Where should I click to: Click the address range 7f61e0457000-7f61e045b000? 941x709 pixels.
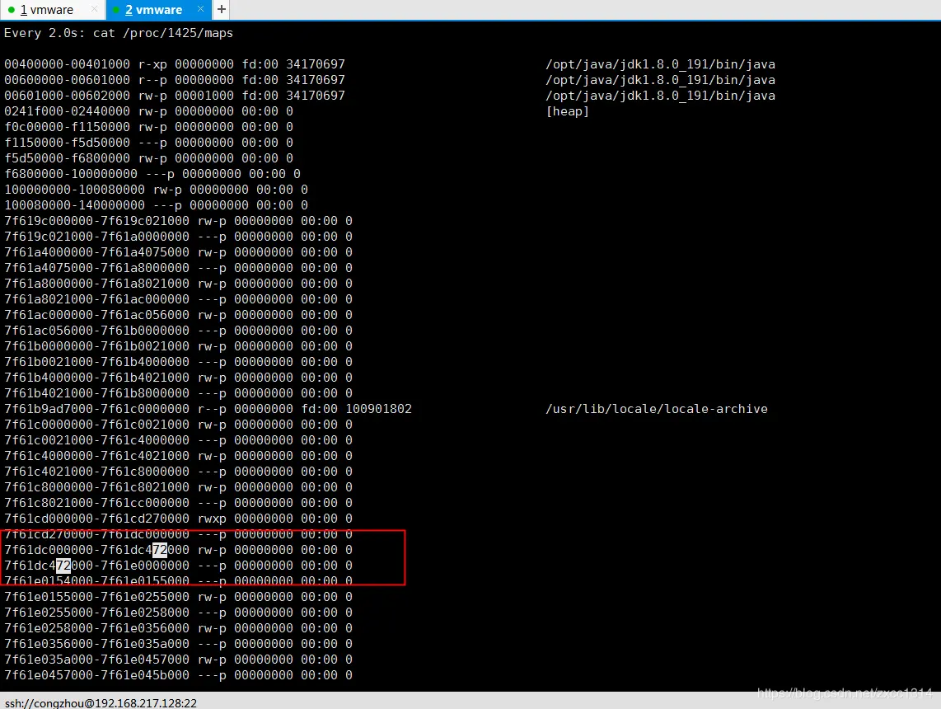(x=96, y=674)
